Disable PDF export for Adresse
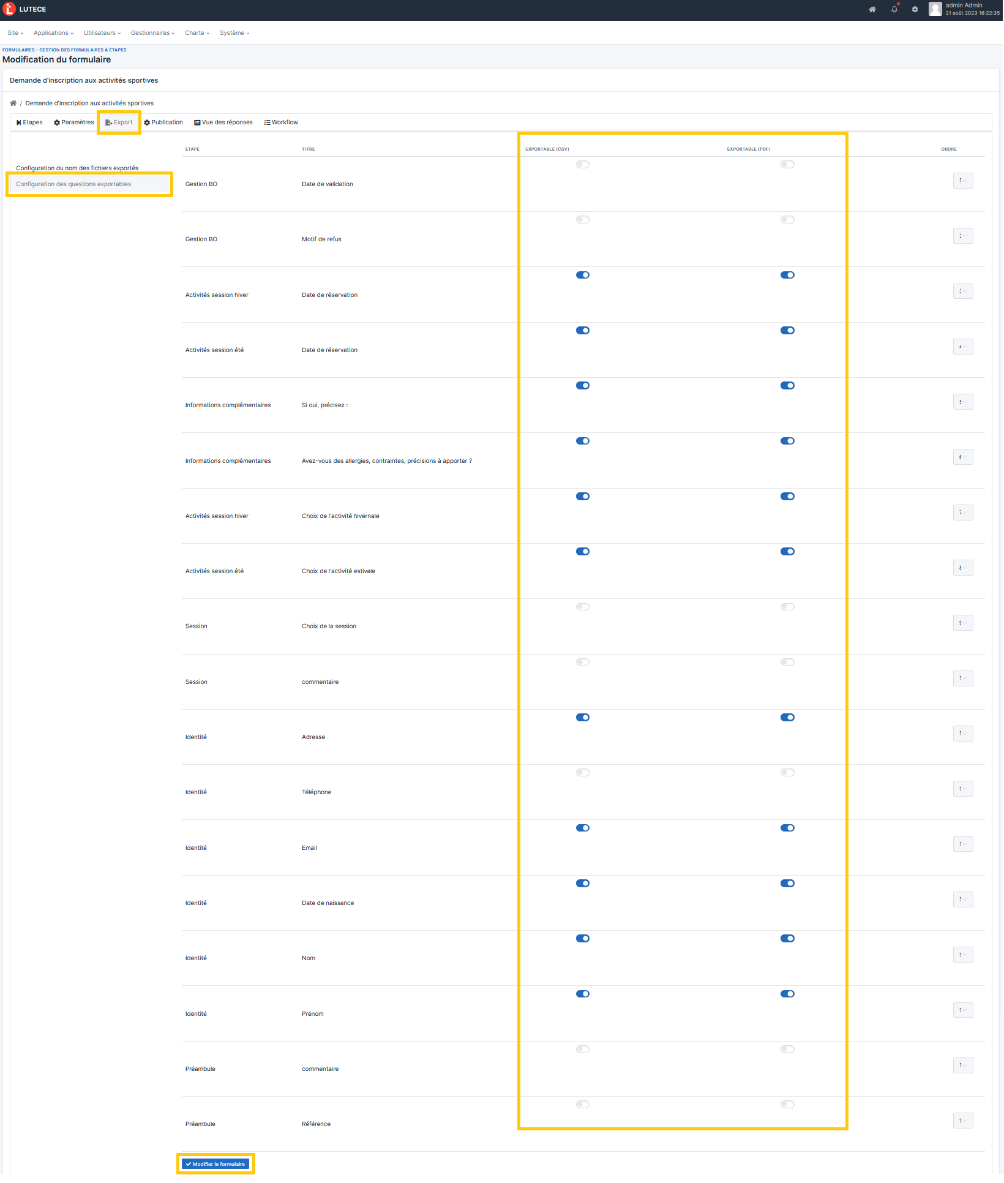This screenshot has height=1183, width=1004. point(787,718)
